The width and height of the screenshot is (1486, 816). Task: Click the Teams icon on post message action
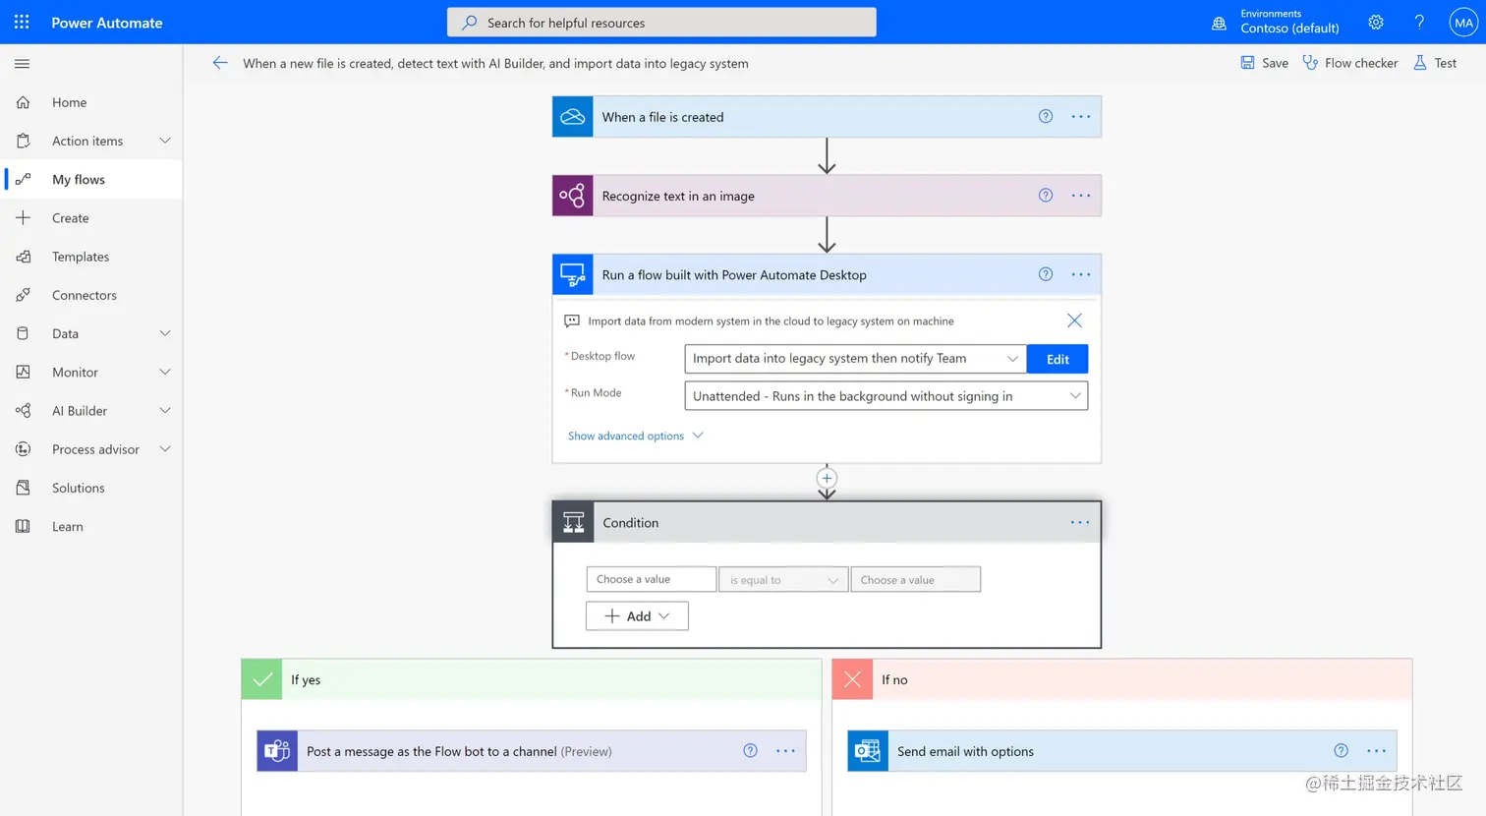point(277,751)
